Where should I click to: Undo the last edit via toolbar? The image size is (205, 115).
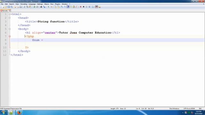34,7
